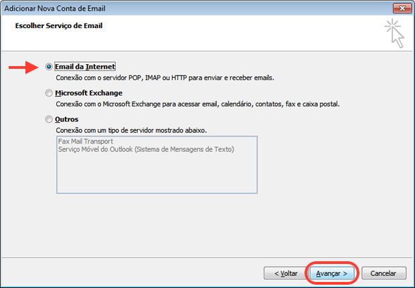
Task: Click the POP, IMAP ou HTTP description
Action: 165,78
